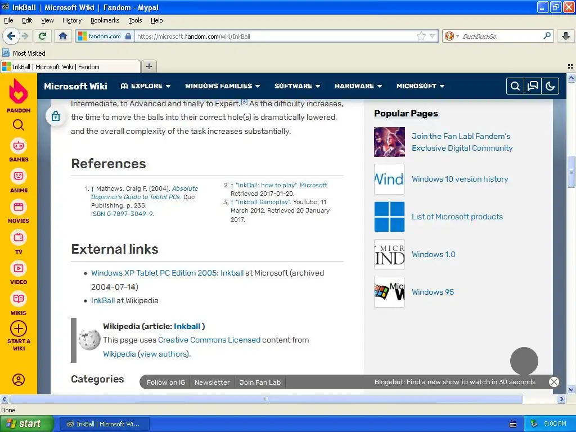The height and width of the screenshot is (432, 576).
Task: Go to the browser Home icon
Action: click(63, 36)
